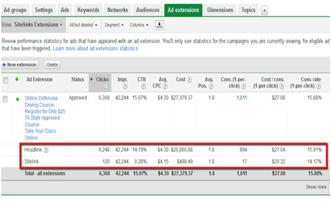Click the Approved status cell

[x=78, y=98]
